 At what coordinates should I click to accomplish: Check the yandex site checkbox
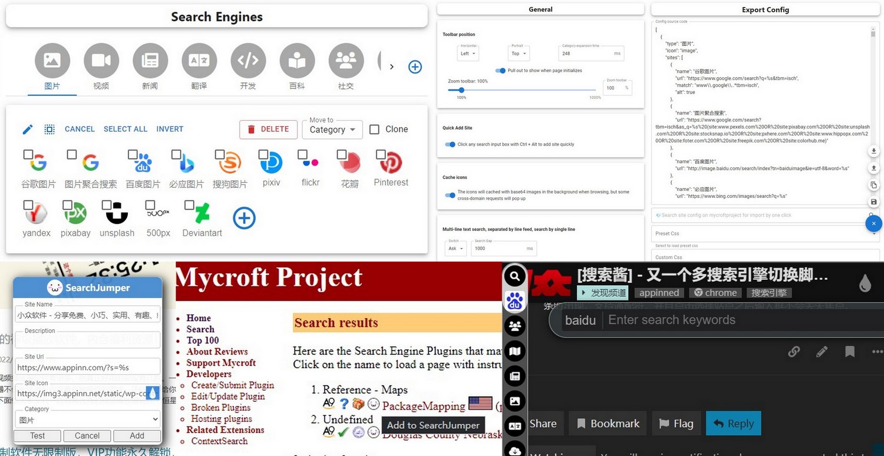point(28,205)
